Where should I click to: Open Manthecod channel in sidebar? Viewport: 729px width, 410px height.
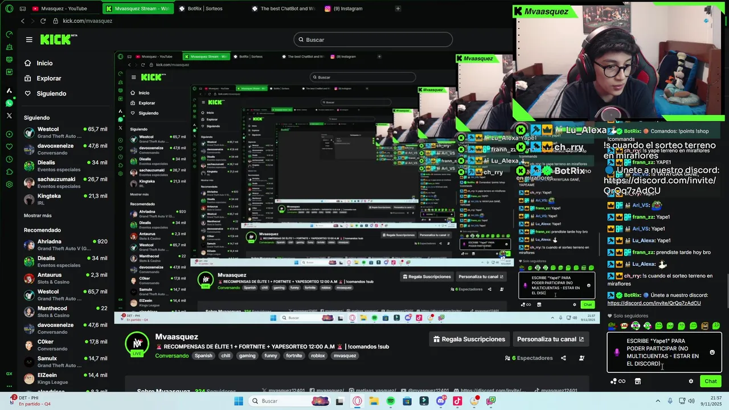pos(65,311)
